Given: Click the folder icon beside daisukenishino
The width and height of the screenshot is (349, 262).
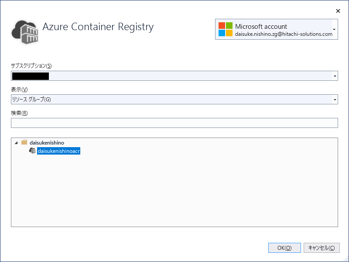Looking at the screenshot, I should click(24, 142).
